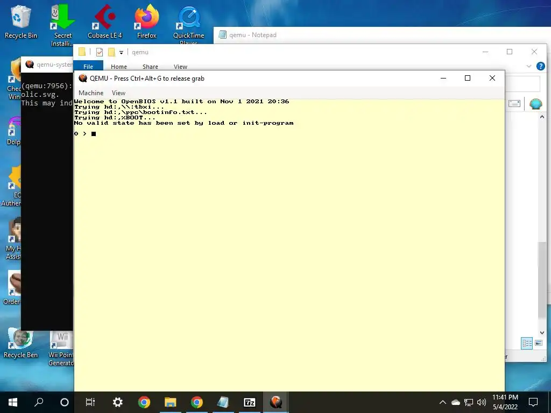
Task: Open the taskbar Search icon
Action: point(39,402)
